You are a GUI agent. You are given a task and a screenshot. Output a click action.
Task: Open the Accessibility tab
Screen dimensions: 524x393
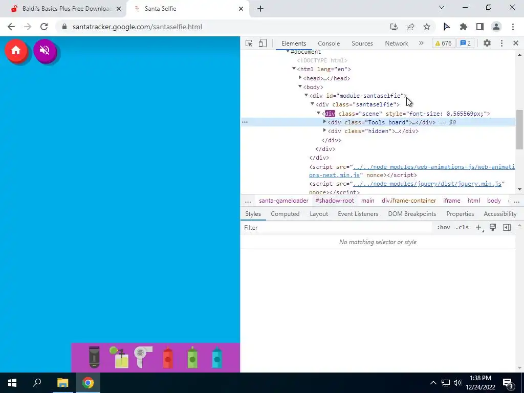tap(500, 214)
